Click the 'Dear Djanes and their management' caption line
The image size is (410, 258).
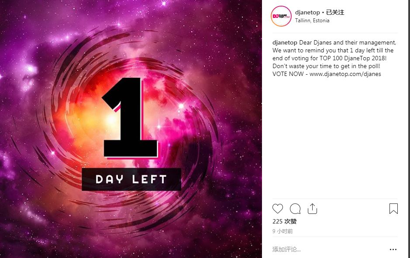tap(348, 43)
